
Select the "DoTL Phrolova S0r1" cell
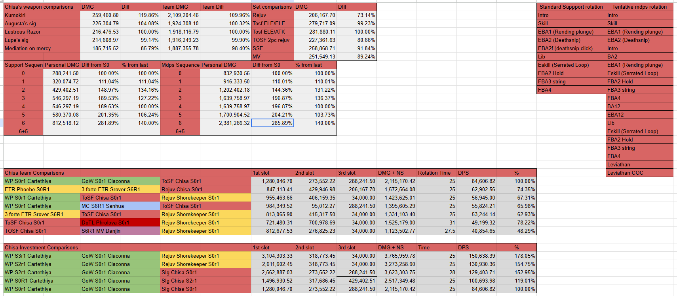click(120, 222)
